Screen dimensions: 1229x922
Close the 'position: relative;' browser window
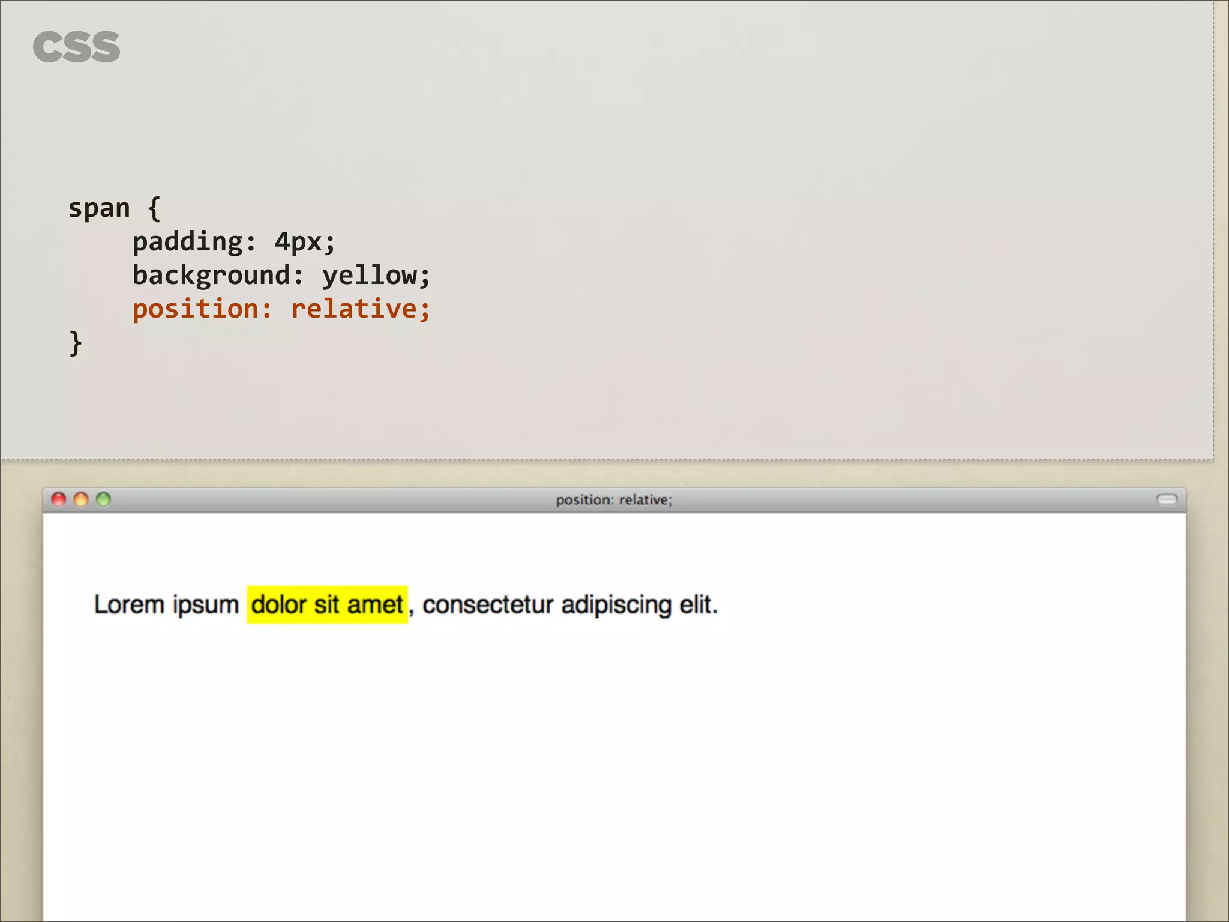(x=59, y=499)
